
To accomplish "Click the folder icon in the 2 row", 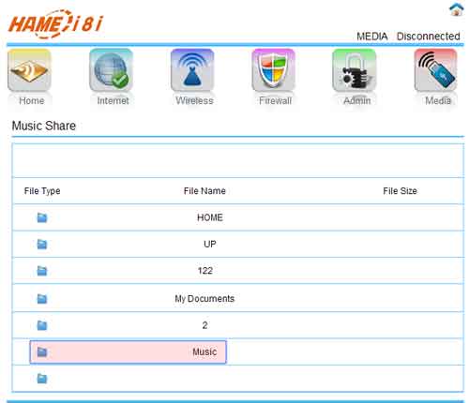I will coord(42,325).
